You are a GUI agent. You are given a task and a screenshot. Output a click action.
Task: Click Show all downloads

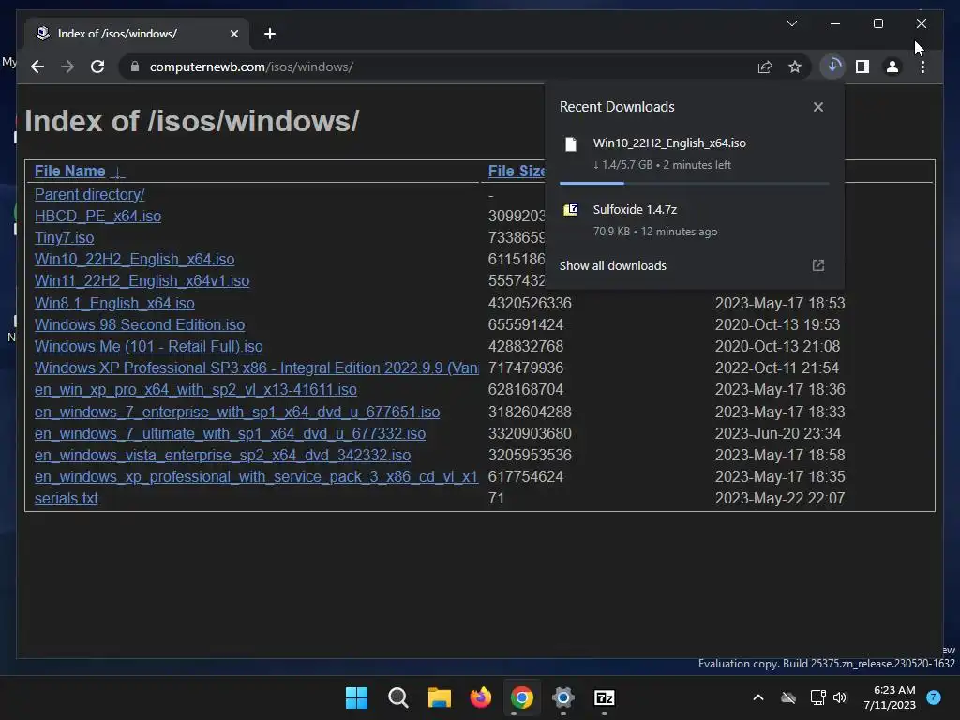(613, 265)
